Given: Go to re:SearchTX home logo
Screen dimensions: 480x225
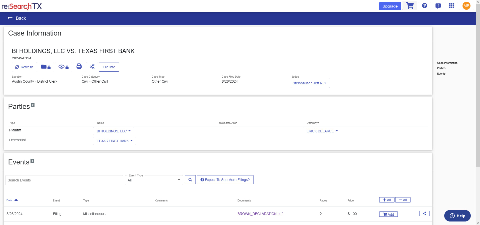Looking at the screenshot, I should tap(21, 6).
